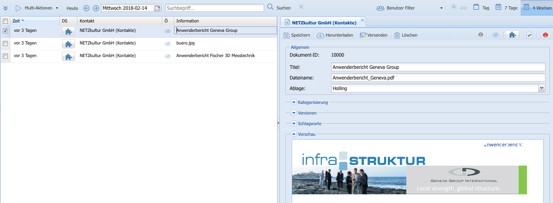Uncheck the Anwenderbericht Geneva Group row checkbox
Viewport: 553px width, 203px height.
(x=6, y=31)
